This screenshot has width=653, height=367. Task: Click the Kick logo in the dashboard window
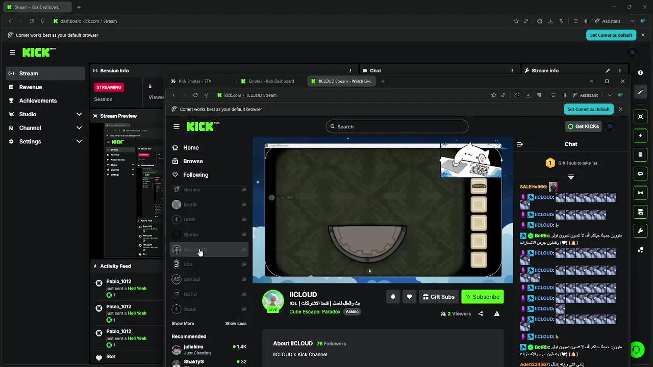click(39, 52)
